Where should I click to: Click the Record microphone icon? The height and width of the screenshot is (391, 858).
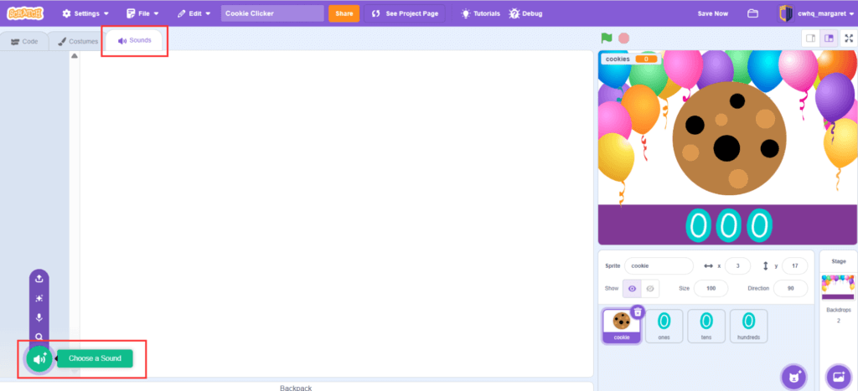click(39, 318)
